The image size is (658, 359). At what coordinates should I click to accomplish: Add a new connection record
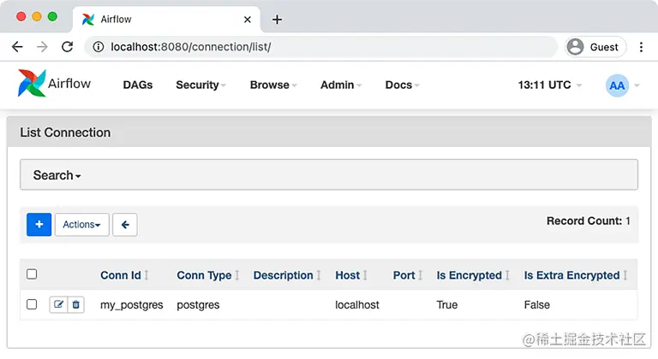[39, 224]
